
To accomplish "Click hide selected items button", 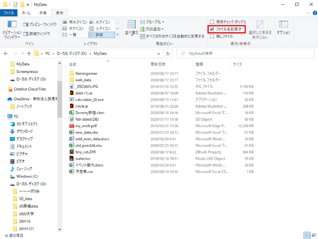I will pos(260,30).
